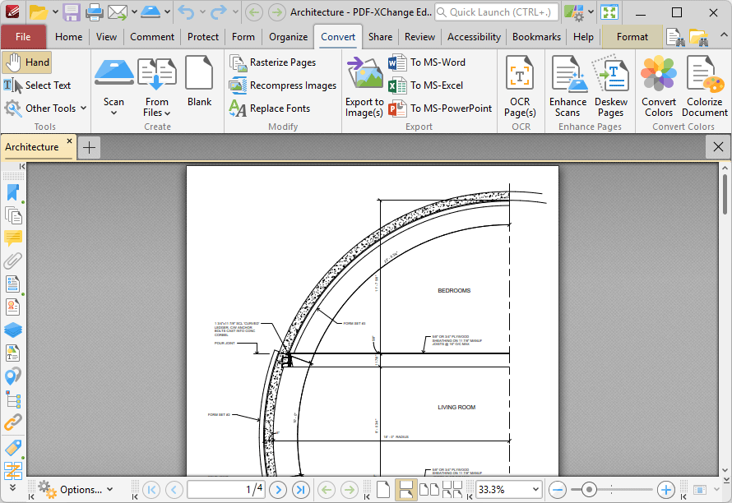Expand the ribbon Scan button dropdown
The width and height of the screenshot is (732, 503).
pyautogui.click(x=114, y=113)
